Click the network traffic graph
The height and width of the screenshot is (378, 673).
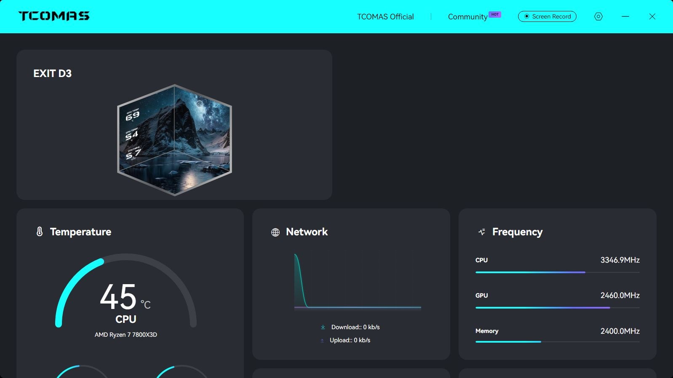click(x=358, y=281)
